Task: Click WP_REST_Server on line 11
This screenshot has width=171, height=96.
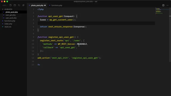Action: [x=66, y=44]
